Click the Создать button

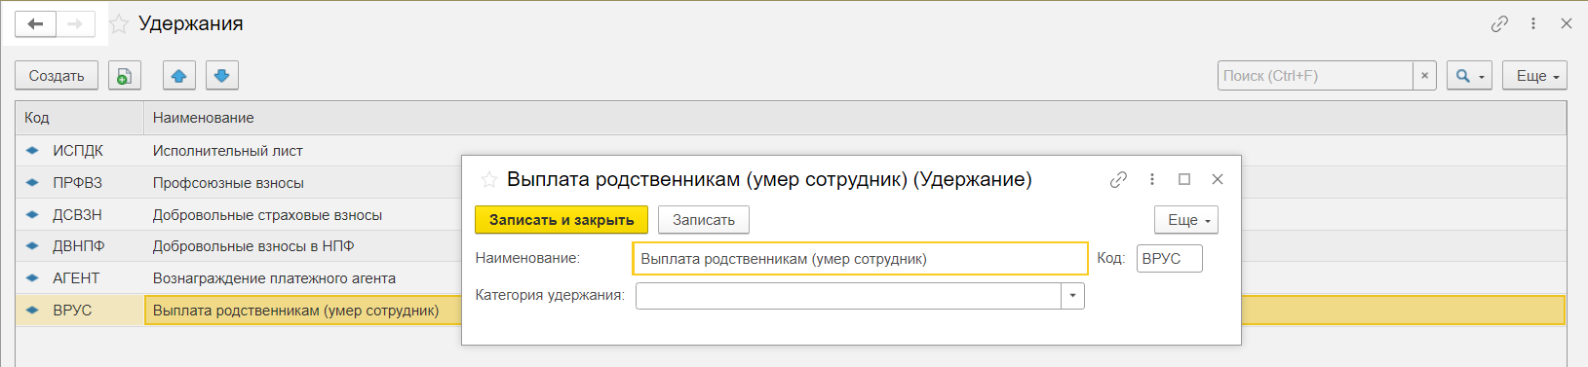[57, 75]
